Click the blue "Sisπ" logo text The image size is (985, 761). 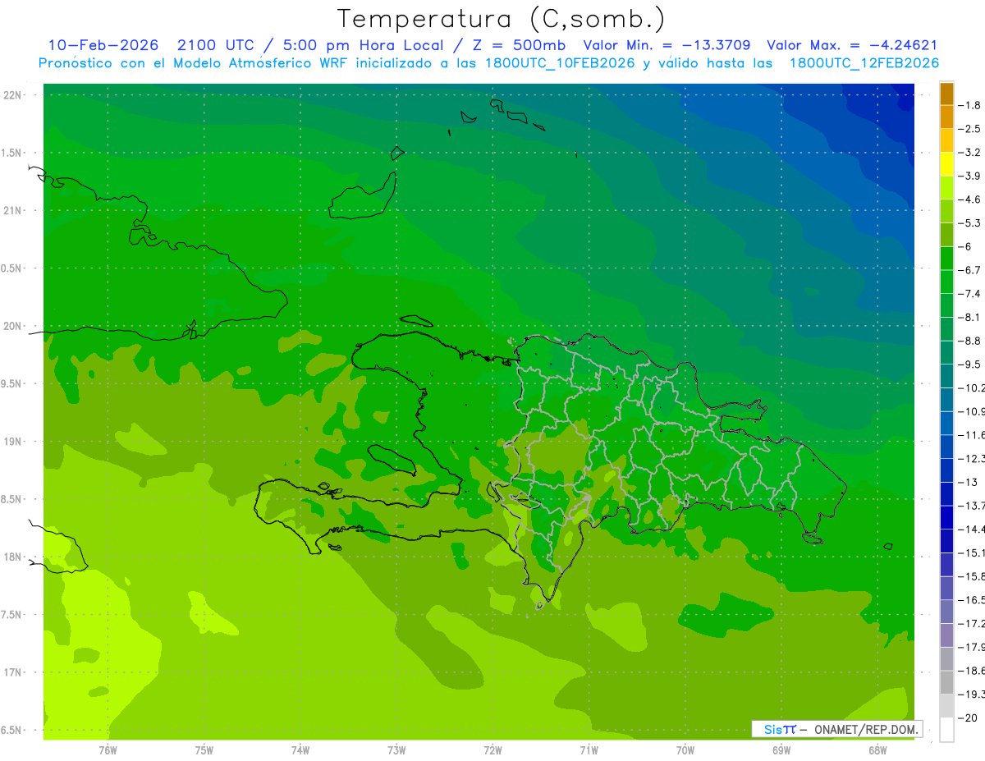pos(780,729)
